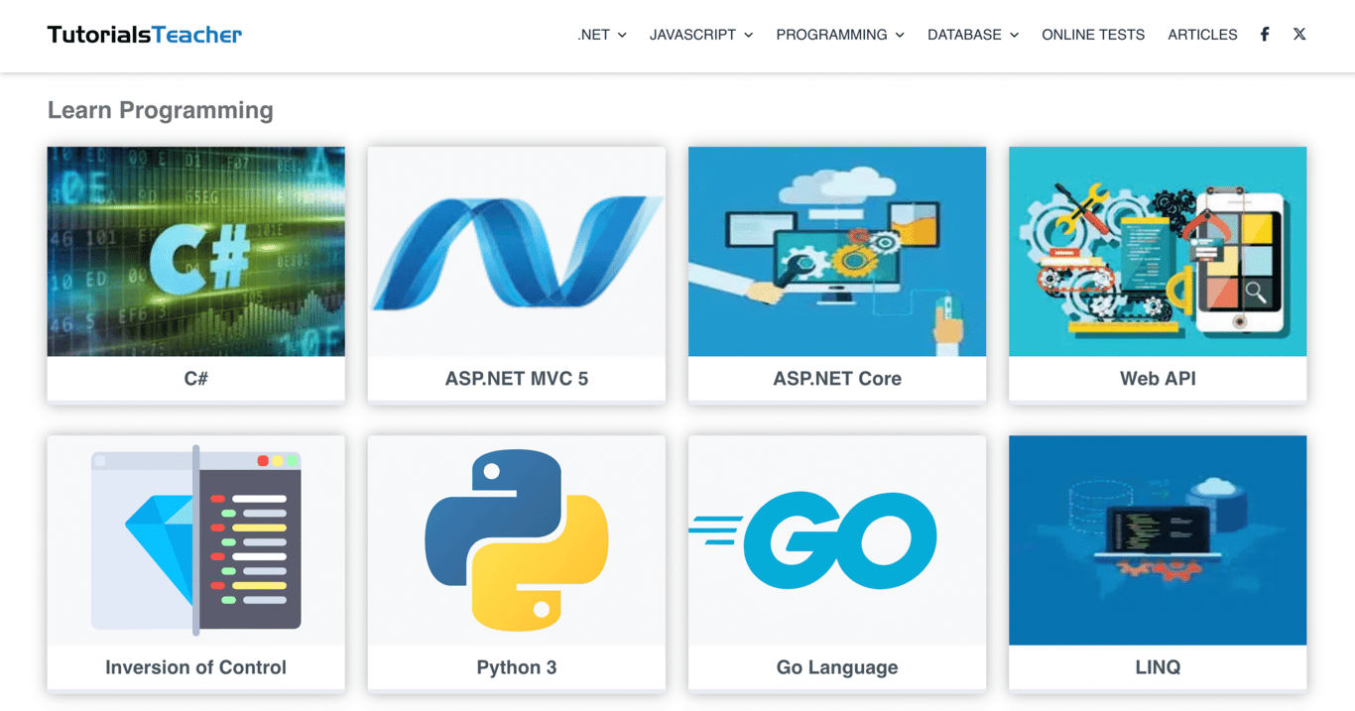This screenshot has height=711, width=1355.
Task: Click the C# card image
Action: [x=195, y=251]
